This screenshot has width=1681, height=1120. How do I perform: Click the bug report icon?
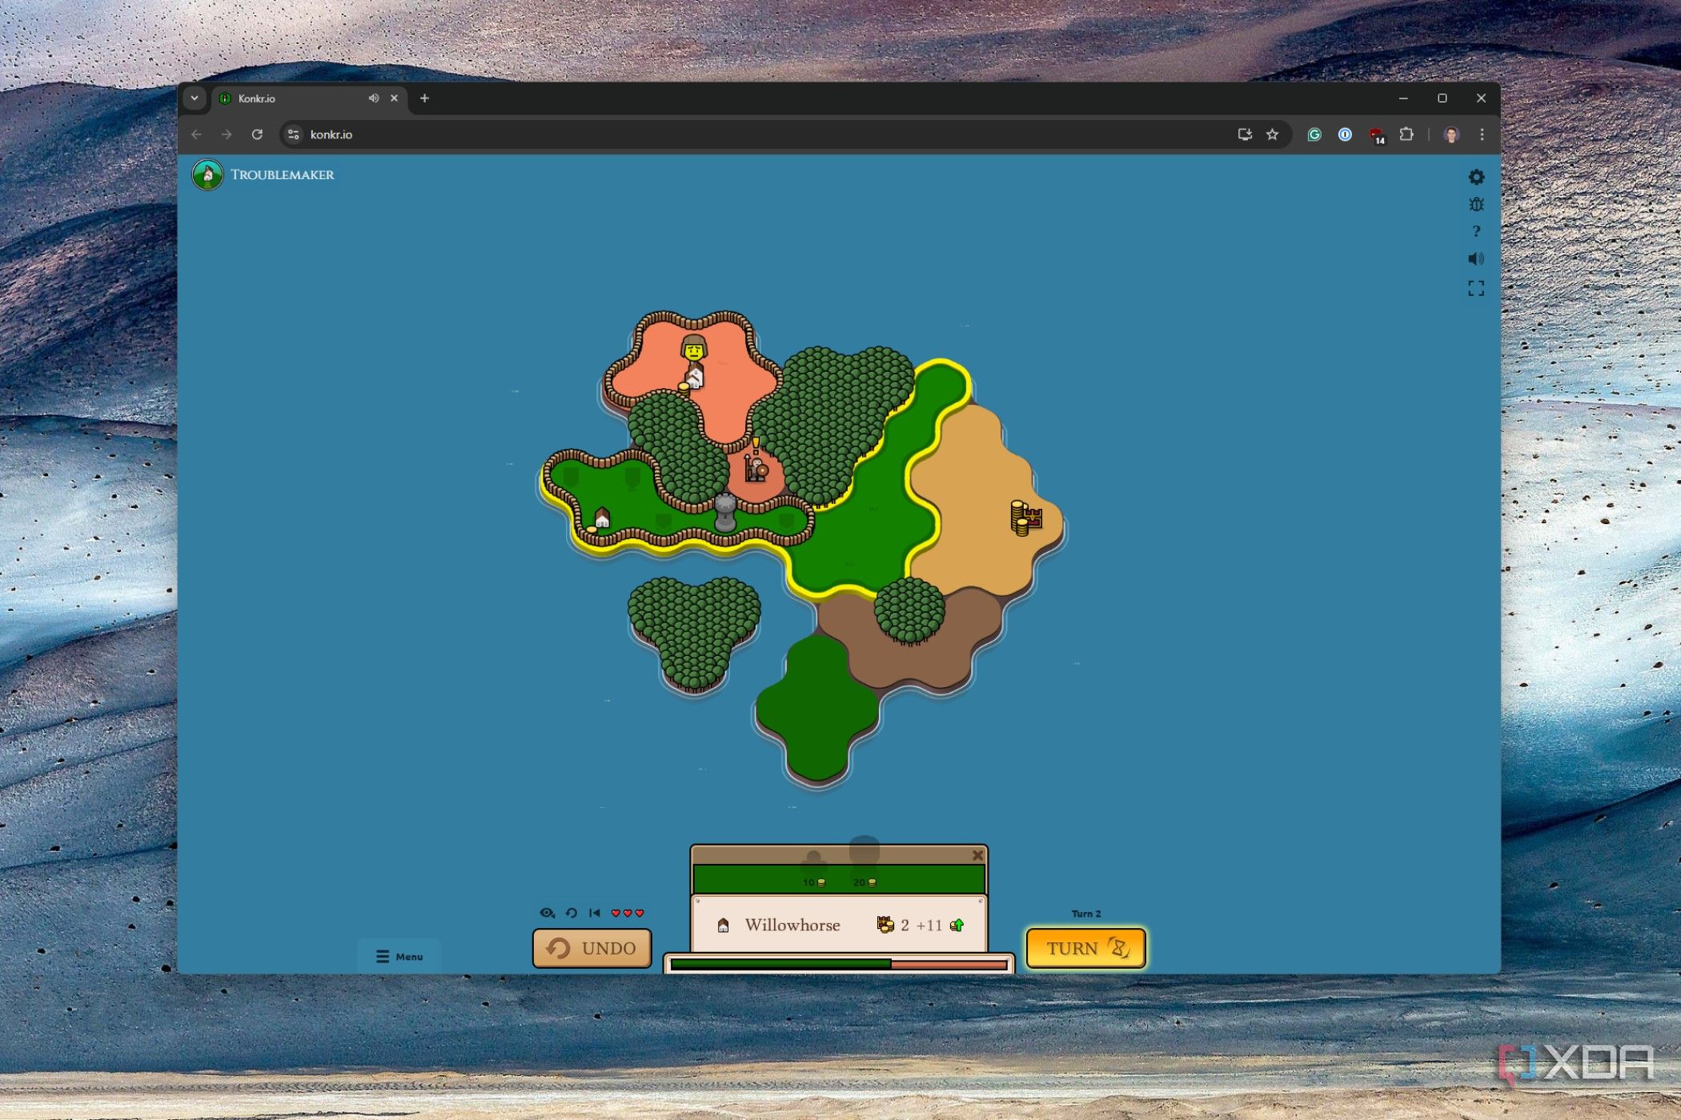(1476, 205)
